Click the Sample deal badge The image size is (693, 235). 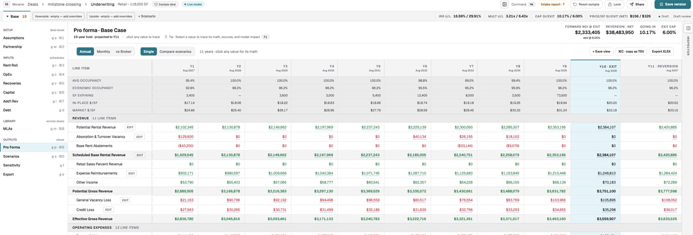[x=165, y=4]
